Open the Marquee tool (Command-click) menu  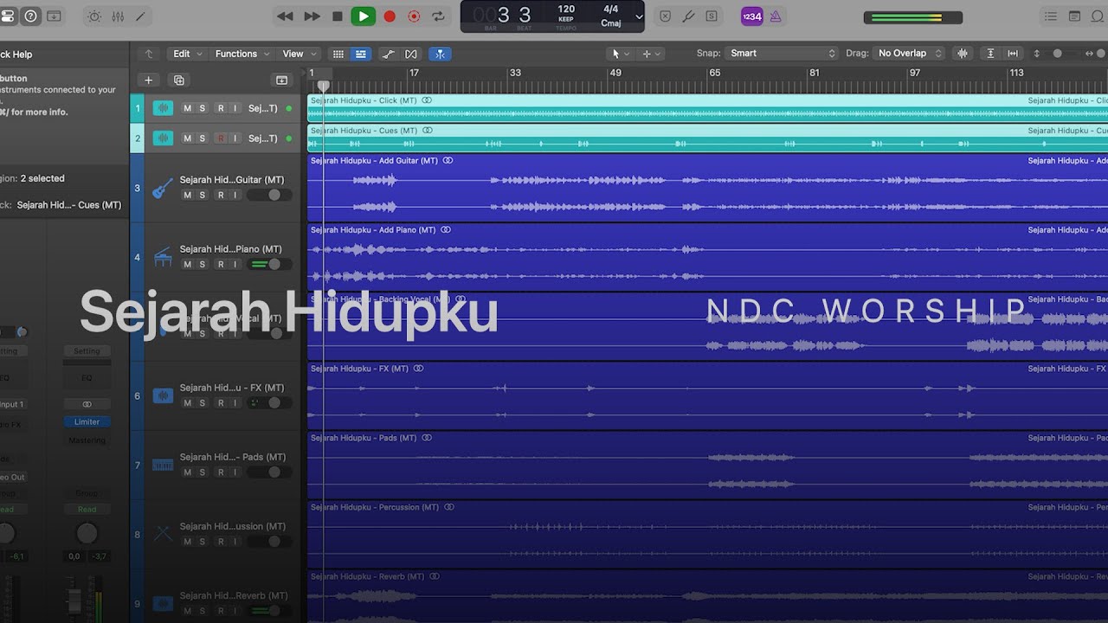pyautogui.click(x=651, y=54)
